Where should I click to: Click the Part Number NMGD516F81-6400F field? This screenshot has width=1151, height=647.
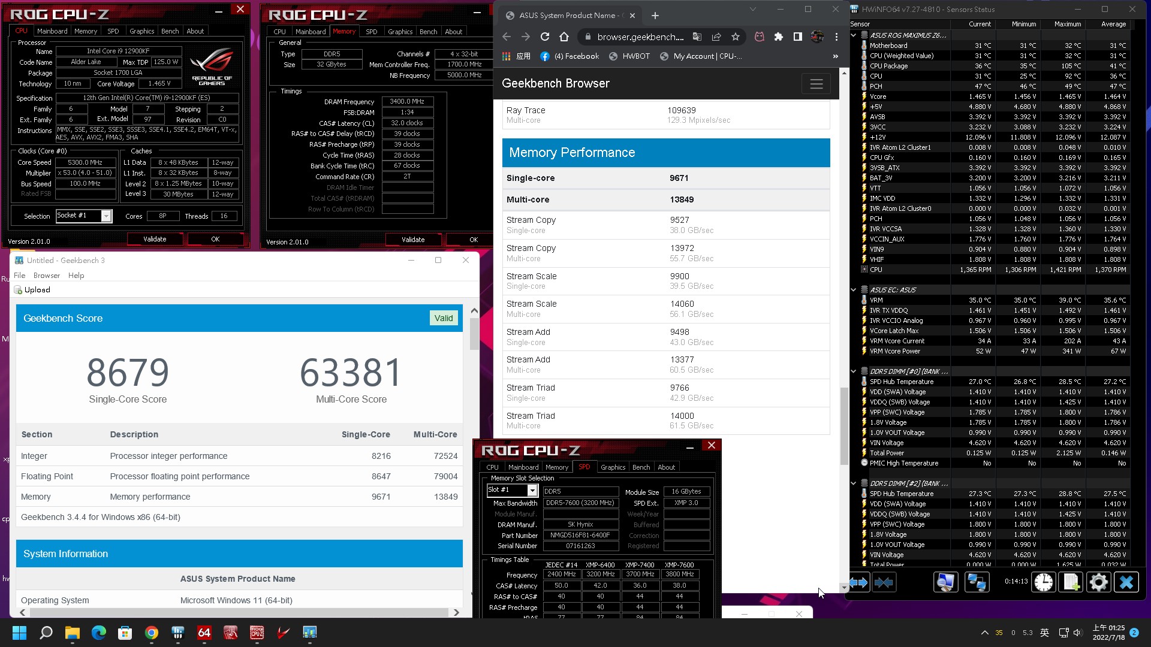[x=580, y=536]
